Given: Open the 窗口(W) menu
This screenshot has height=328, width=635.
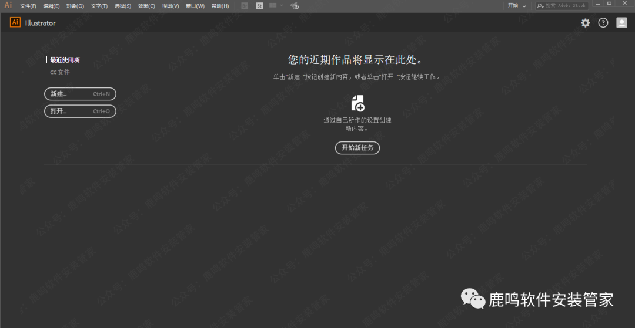Looking at the screenshot, I should [x=195, y=6].
